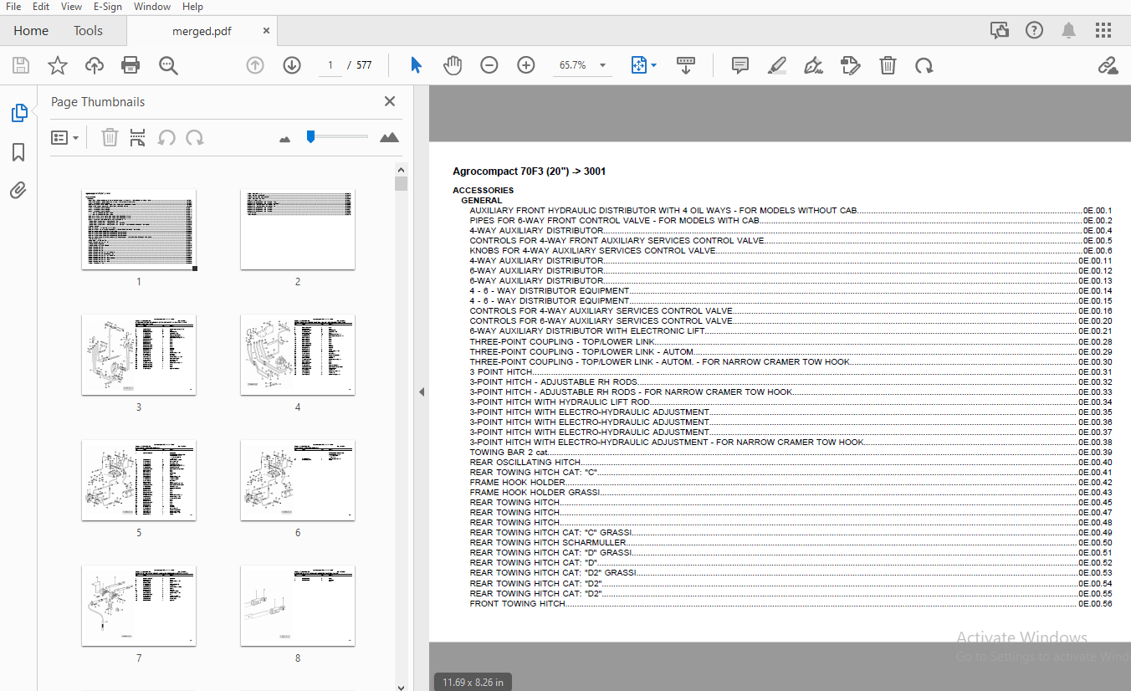1131x691 pixels.
Task: Activate the hand pan tool
Action: (x=453, y=65)
